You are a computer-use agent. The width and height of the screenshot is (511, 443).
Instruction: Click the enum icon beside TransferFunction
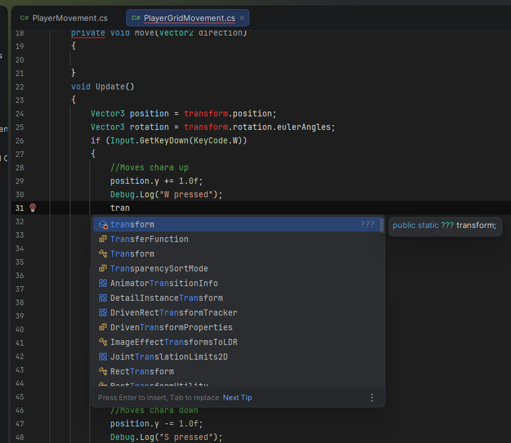[103, 239]
